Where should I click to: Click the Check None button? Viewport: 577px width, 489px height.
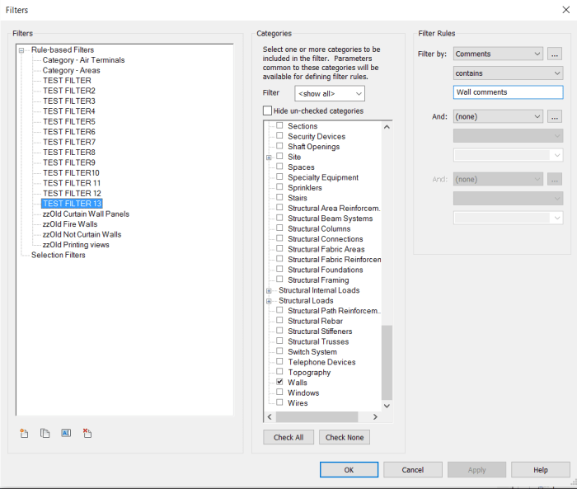tap(345, 437)
